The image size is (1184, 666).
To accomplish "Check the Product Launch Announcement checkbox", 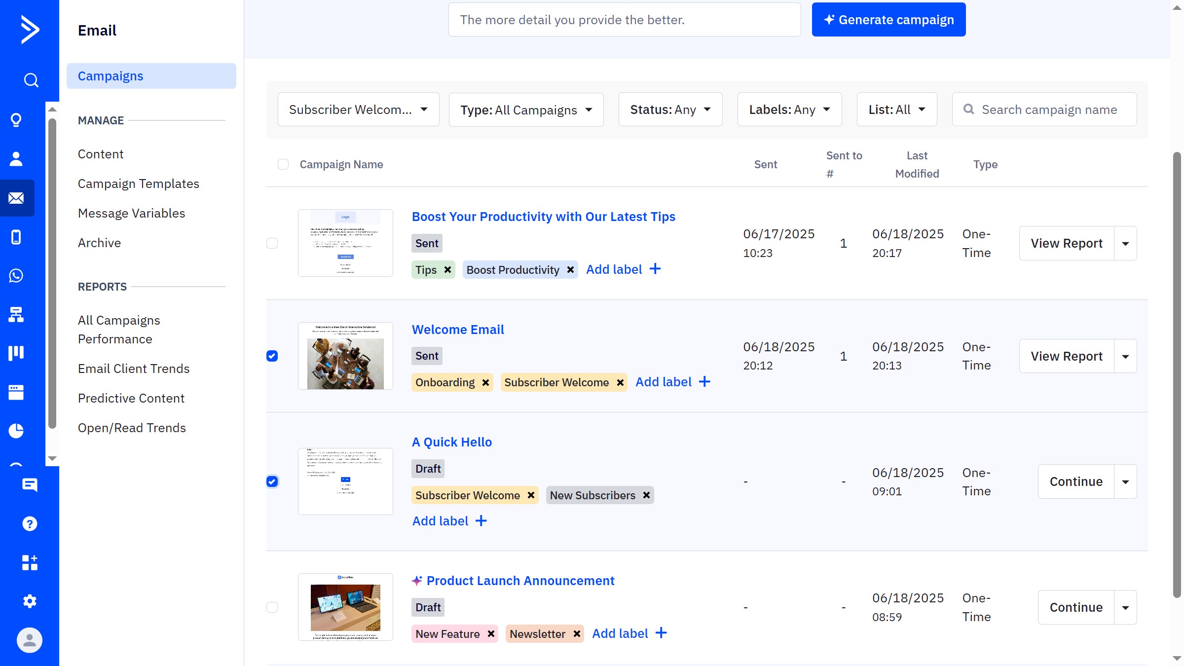I will 272,607.
